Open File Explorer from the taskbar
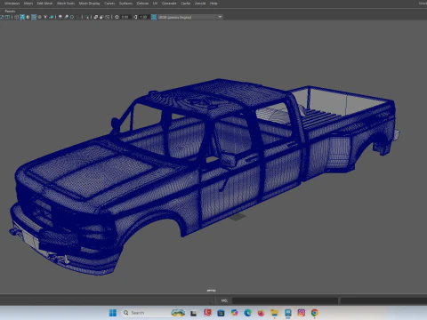The width and height of the screenshot is (427, 320). pos(275,313)
